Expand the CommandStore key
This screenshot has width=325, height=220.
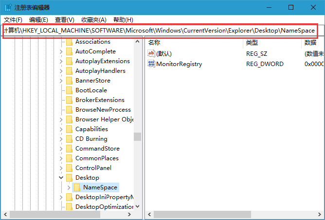61,149
